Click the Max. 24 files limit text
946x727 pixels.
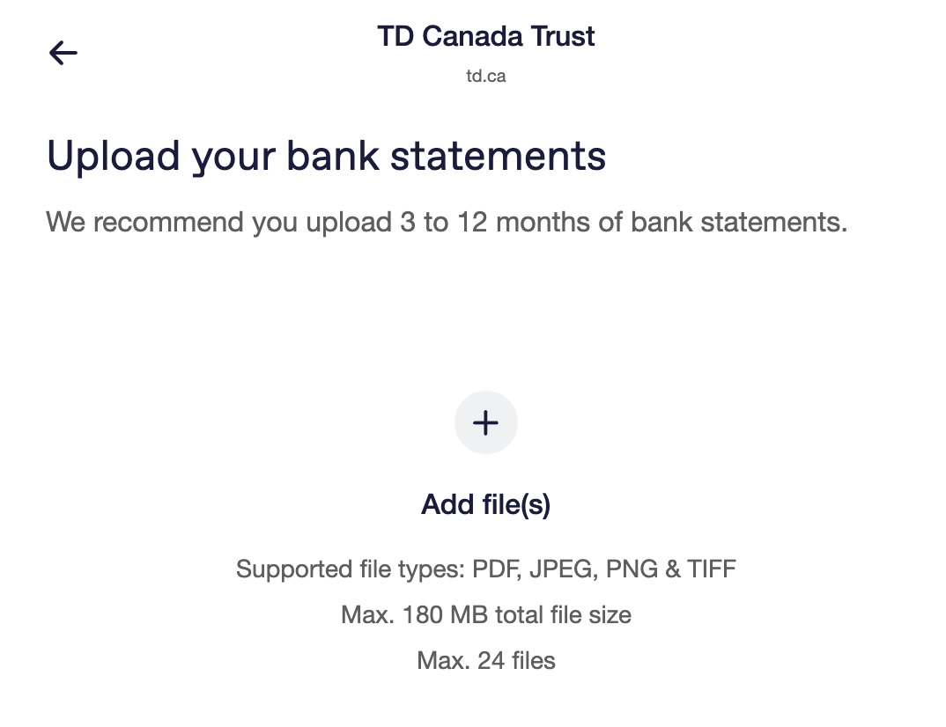coord(485,660)
